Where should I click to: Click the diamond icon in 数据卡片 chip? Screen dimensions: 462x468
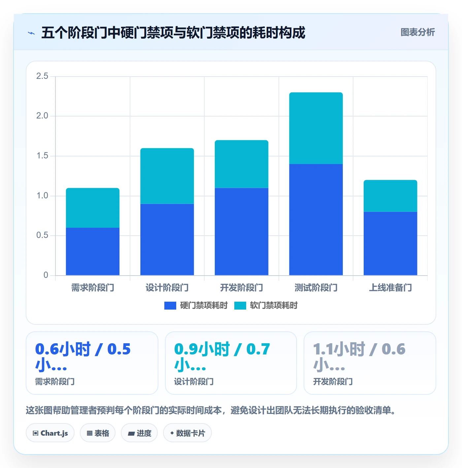172,433
